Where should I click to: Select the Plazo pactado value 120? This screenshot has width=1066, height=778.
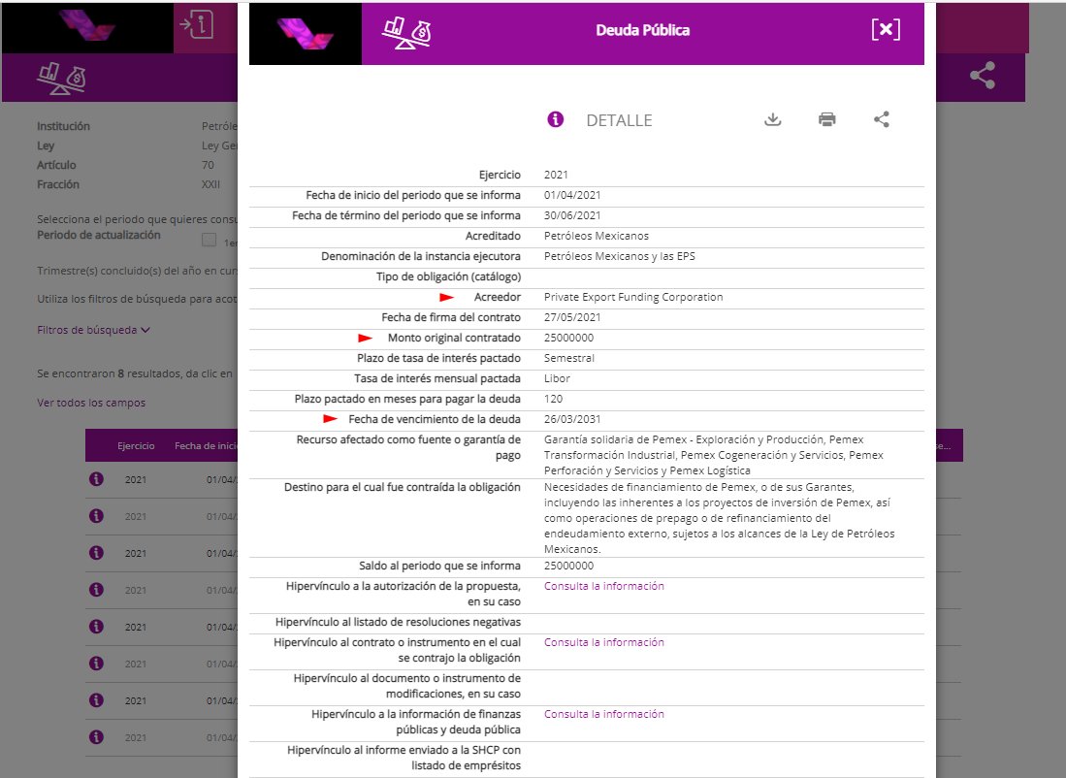(x=553, y=400)
